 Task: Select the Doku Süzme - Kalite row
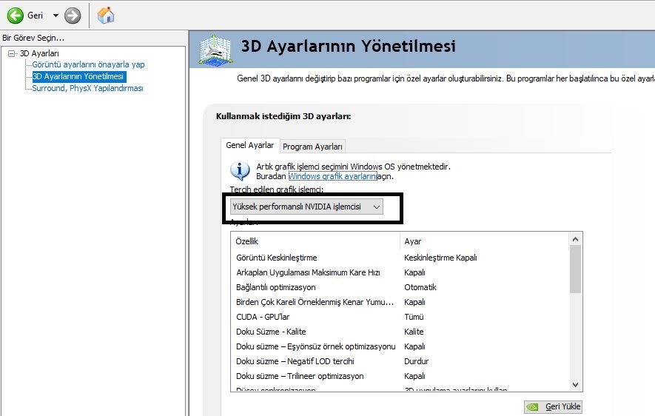click(400, 332)
